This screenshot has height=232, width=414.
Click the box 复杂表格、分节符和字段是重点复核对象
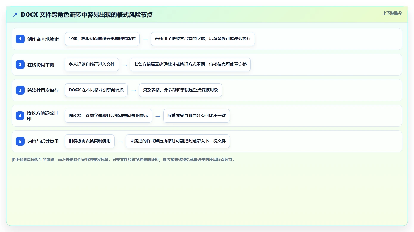point(180,90)
